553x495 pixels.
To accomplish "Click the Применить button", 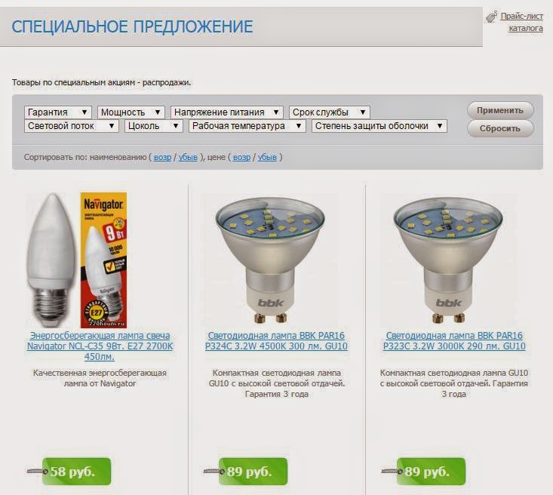I will [500, 110].
